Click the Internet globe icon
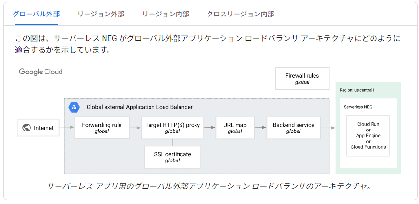Viewport: 419px width, 204px height. [x=27, y=128]
